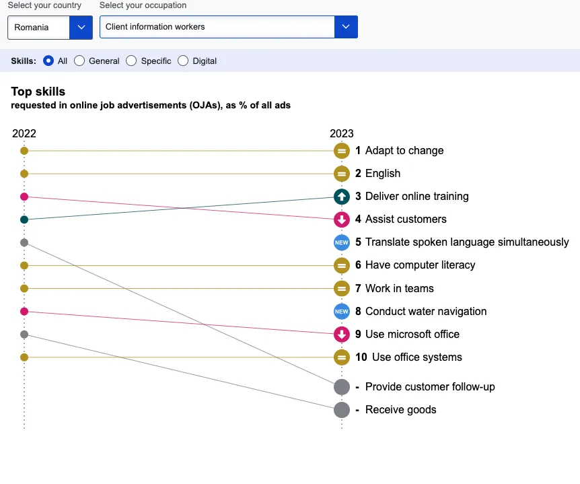
Task: Click the down-arrow icon for Use microsoft office
Action: pyautogui.click(x=342, y=335)
